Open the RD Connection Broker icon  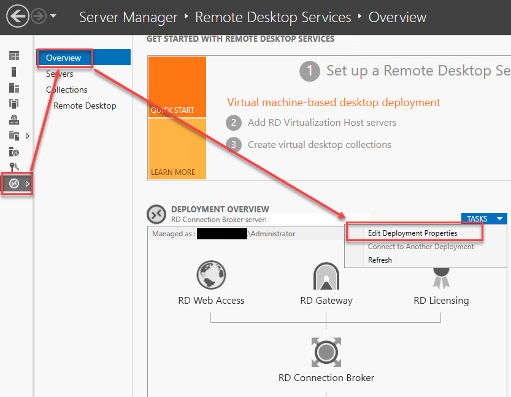point(326,352)
